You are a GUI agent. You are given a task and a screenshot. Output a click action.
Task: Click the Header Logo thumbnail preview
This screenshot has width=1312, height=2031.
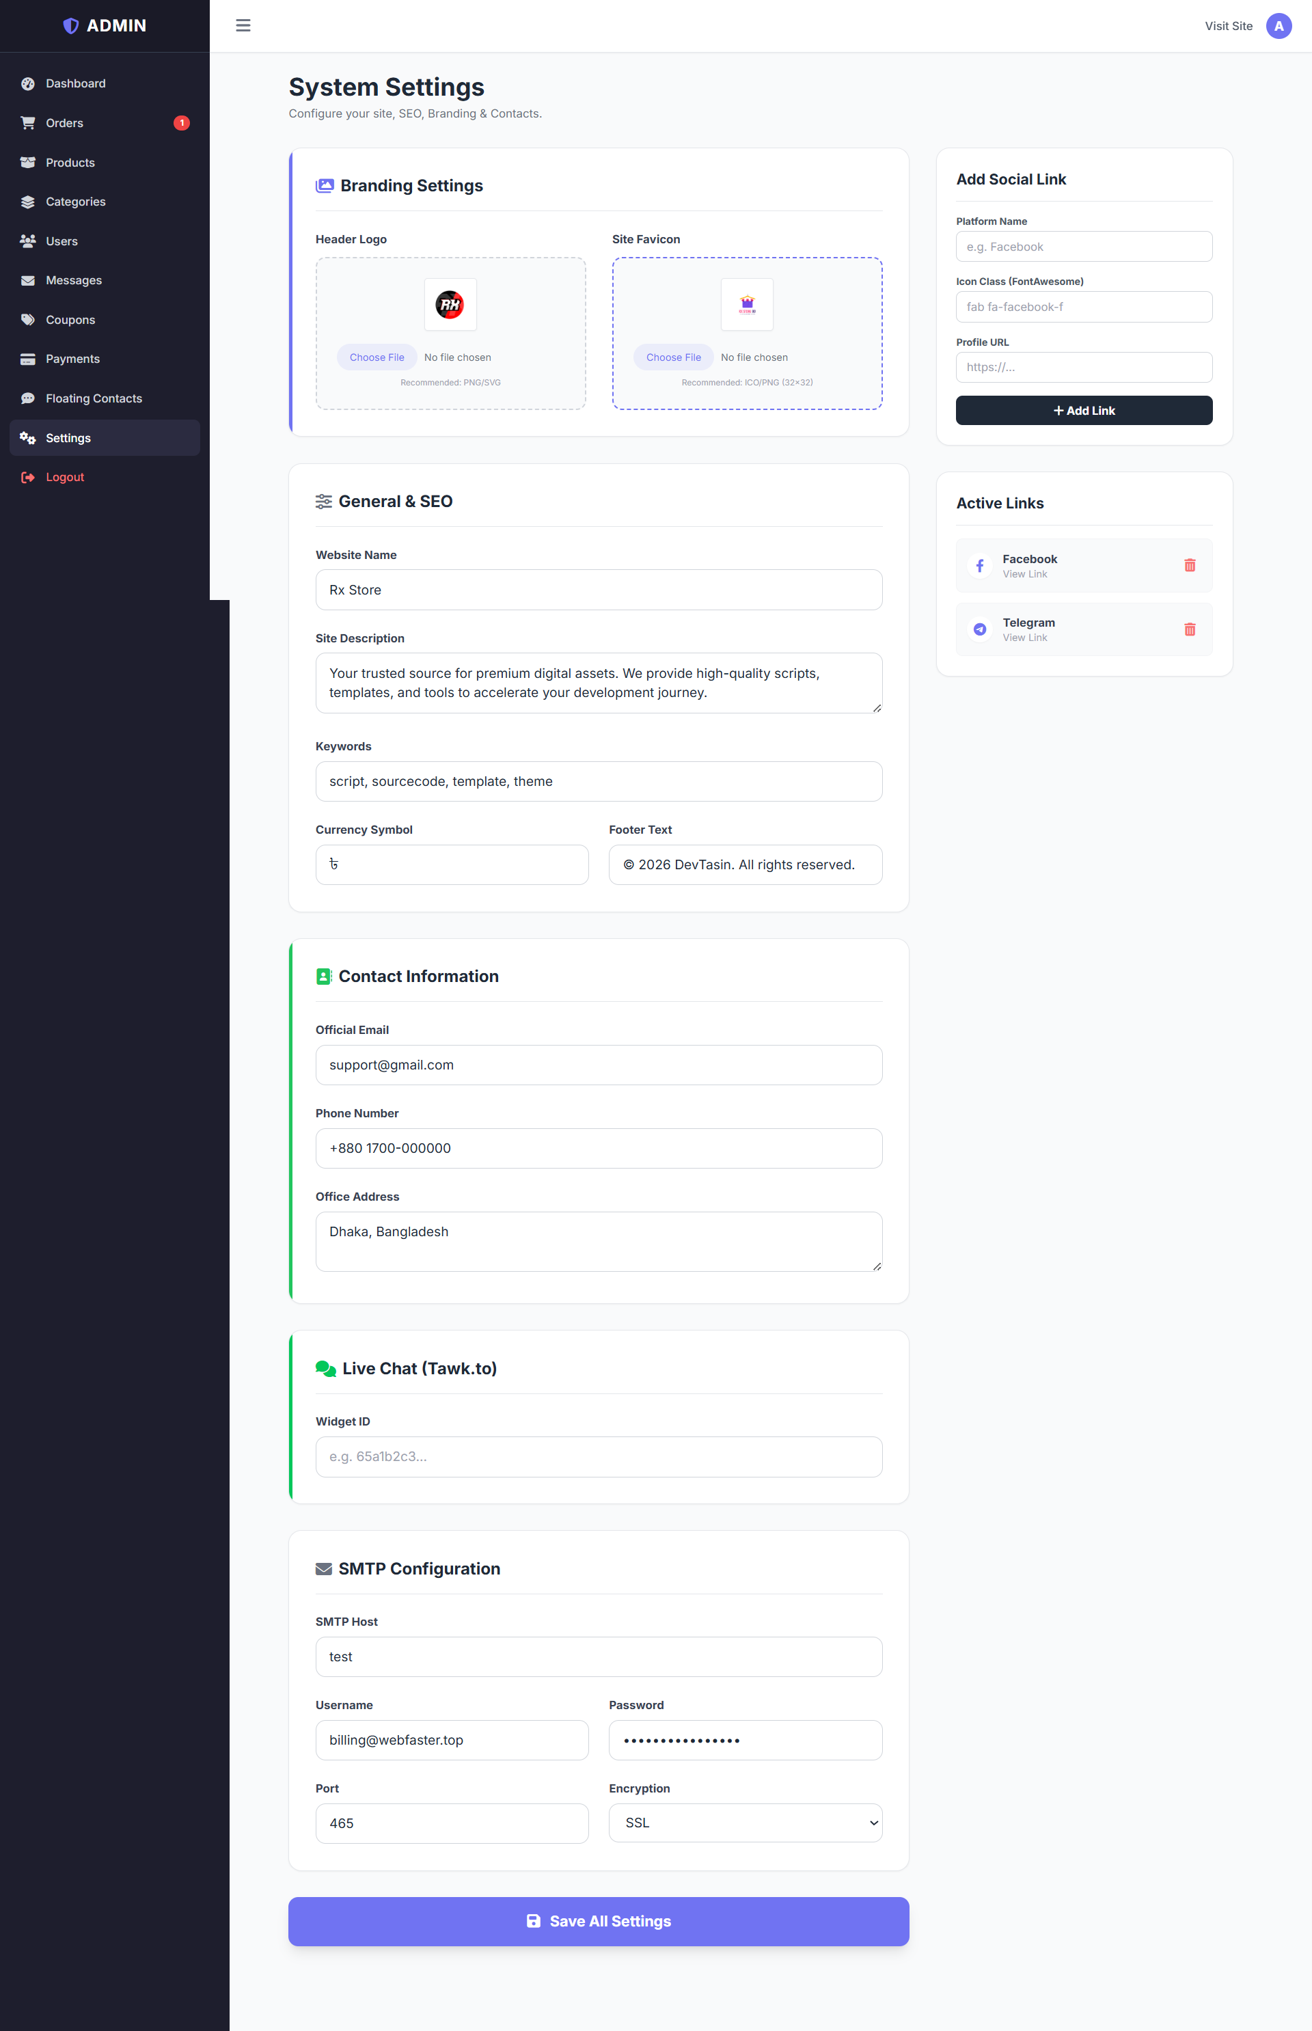(450, 304)
